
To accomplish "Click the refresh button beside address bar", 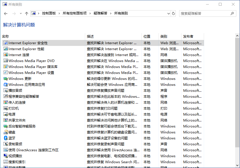I will pos(173,13).
